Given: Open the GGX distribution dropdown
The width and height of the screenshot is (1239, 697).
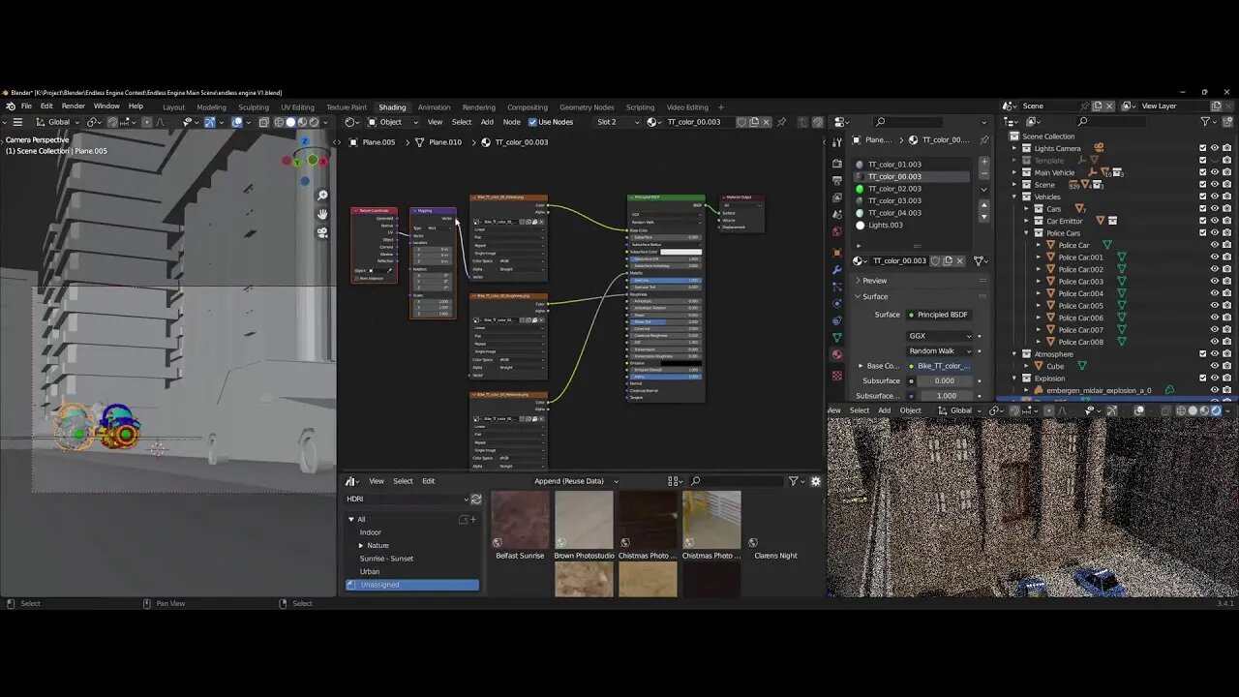Looking at the screenshot, I should (x=940, y=336).
